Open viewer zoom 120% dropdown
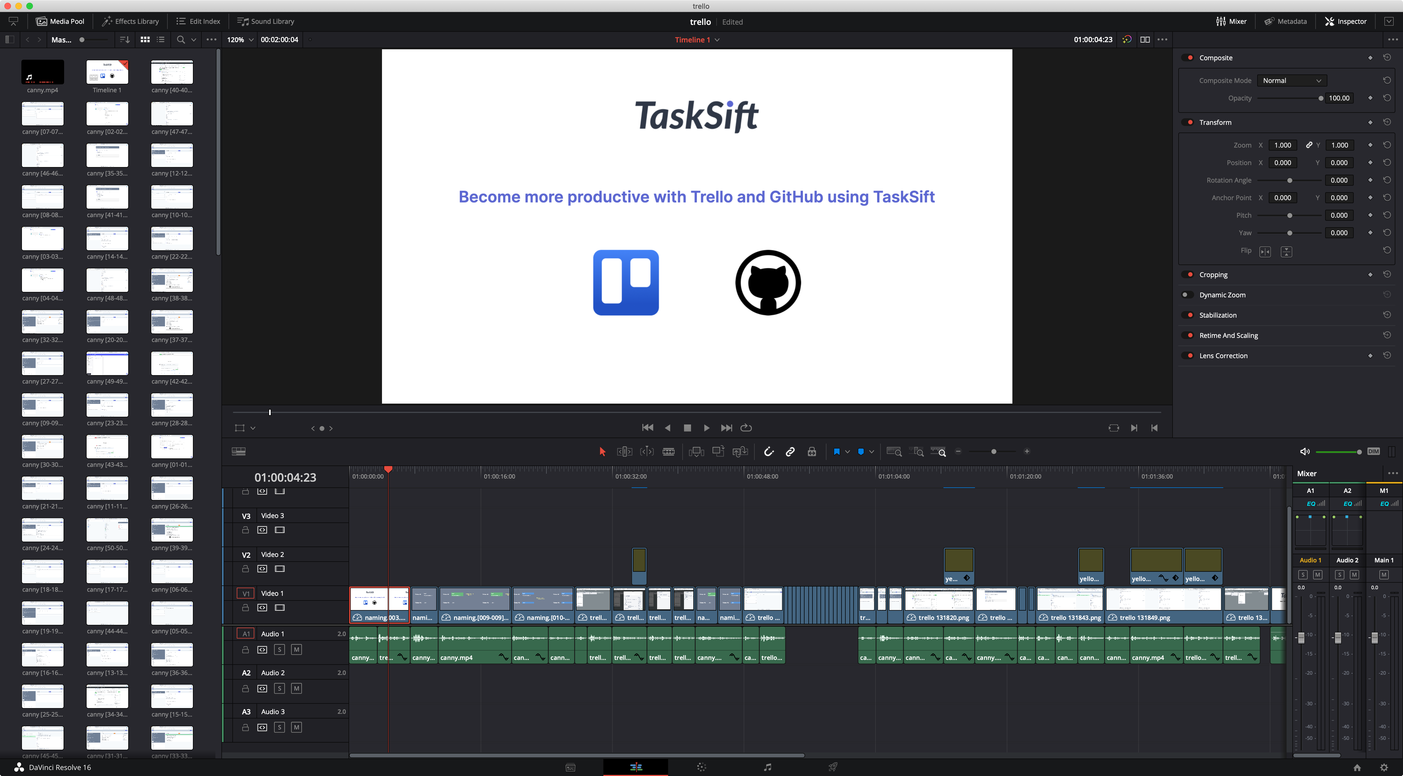Viewport: 1403px width, 776px height. (x=240, y=40)
